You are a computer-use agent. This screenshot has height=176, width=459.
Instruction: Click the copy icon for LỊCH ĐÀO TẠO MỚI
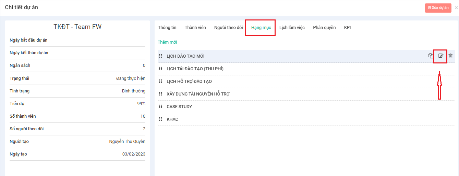431,56
